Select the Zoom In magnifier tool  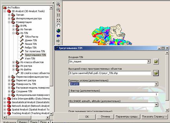pyautogui.click(x=58, y=5)
